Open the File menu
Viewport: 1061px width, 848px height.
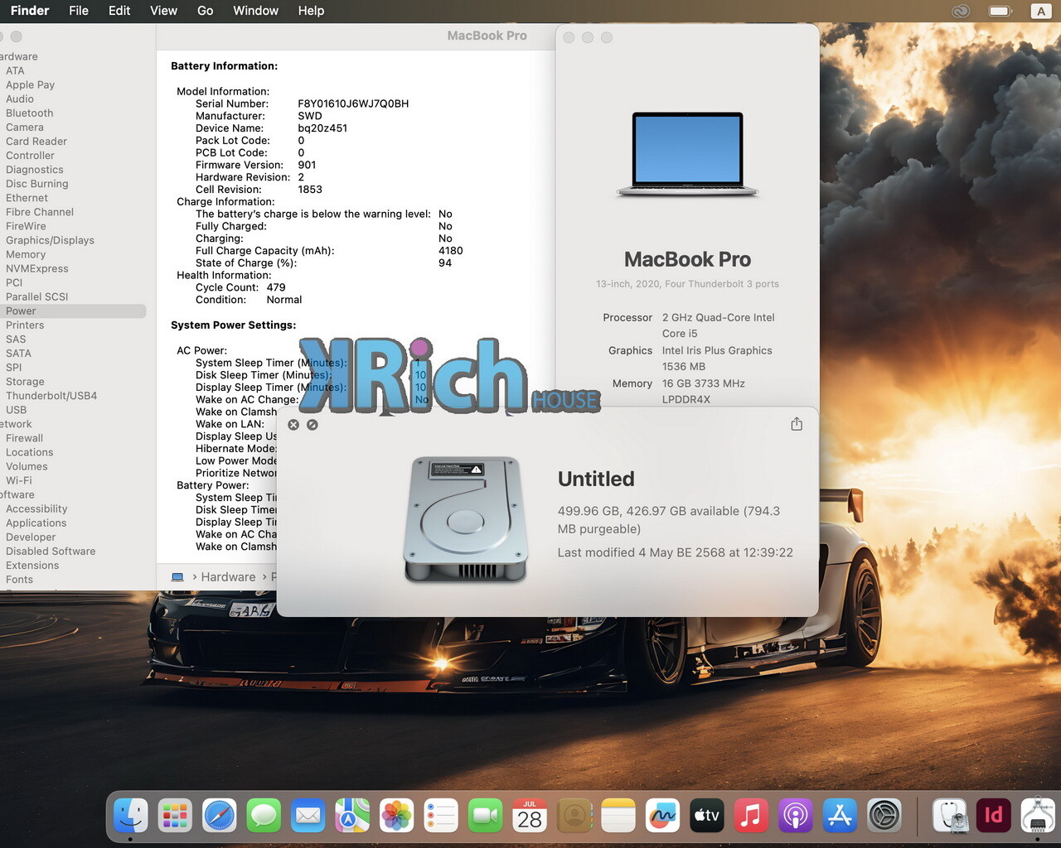[x=79, y=11]
